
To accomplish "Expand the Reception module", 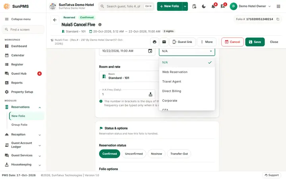I will point(40,135).
